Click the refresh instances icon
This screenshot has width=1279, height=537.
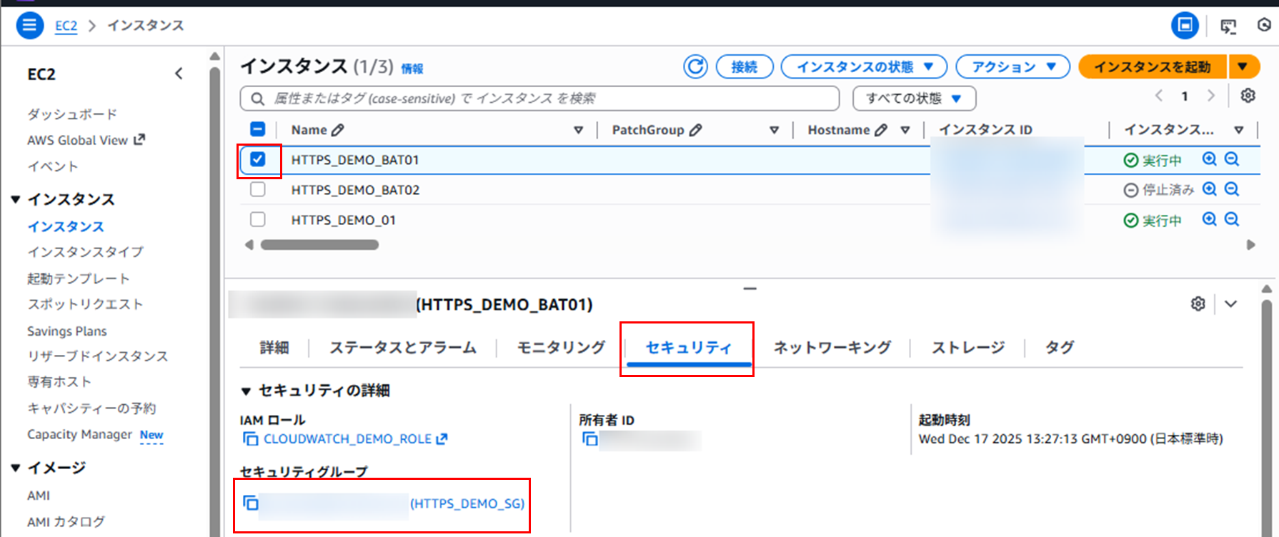[695, 66]
